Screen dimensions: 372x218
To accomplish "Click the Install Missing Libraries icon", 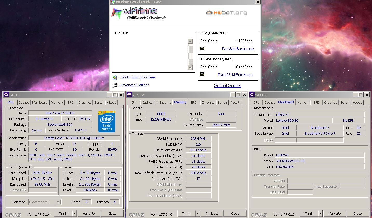I will (x=115, y=77).
